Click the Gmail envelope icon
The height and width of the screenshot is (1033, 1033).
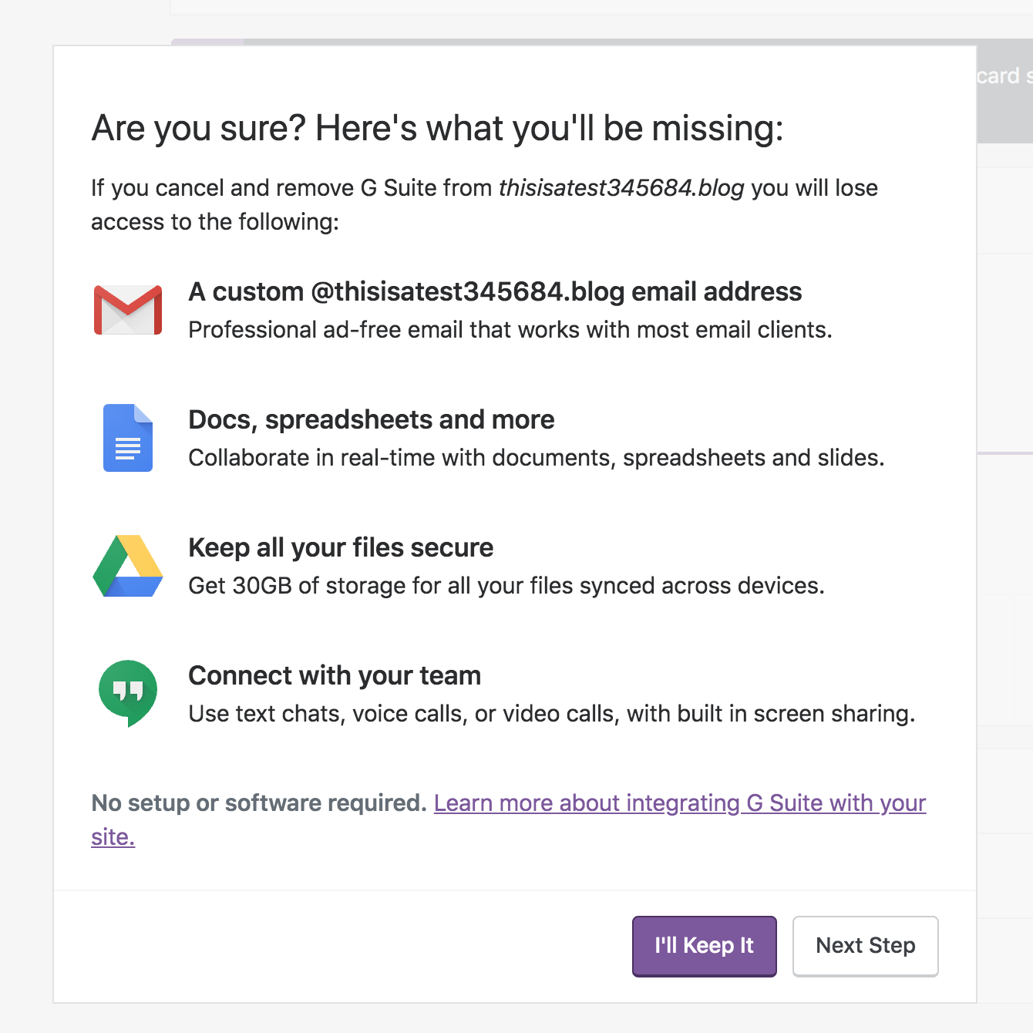pos(128,309)
